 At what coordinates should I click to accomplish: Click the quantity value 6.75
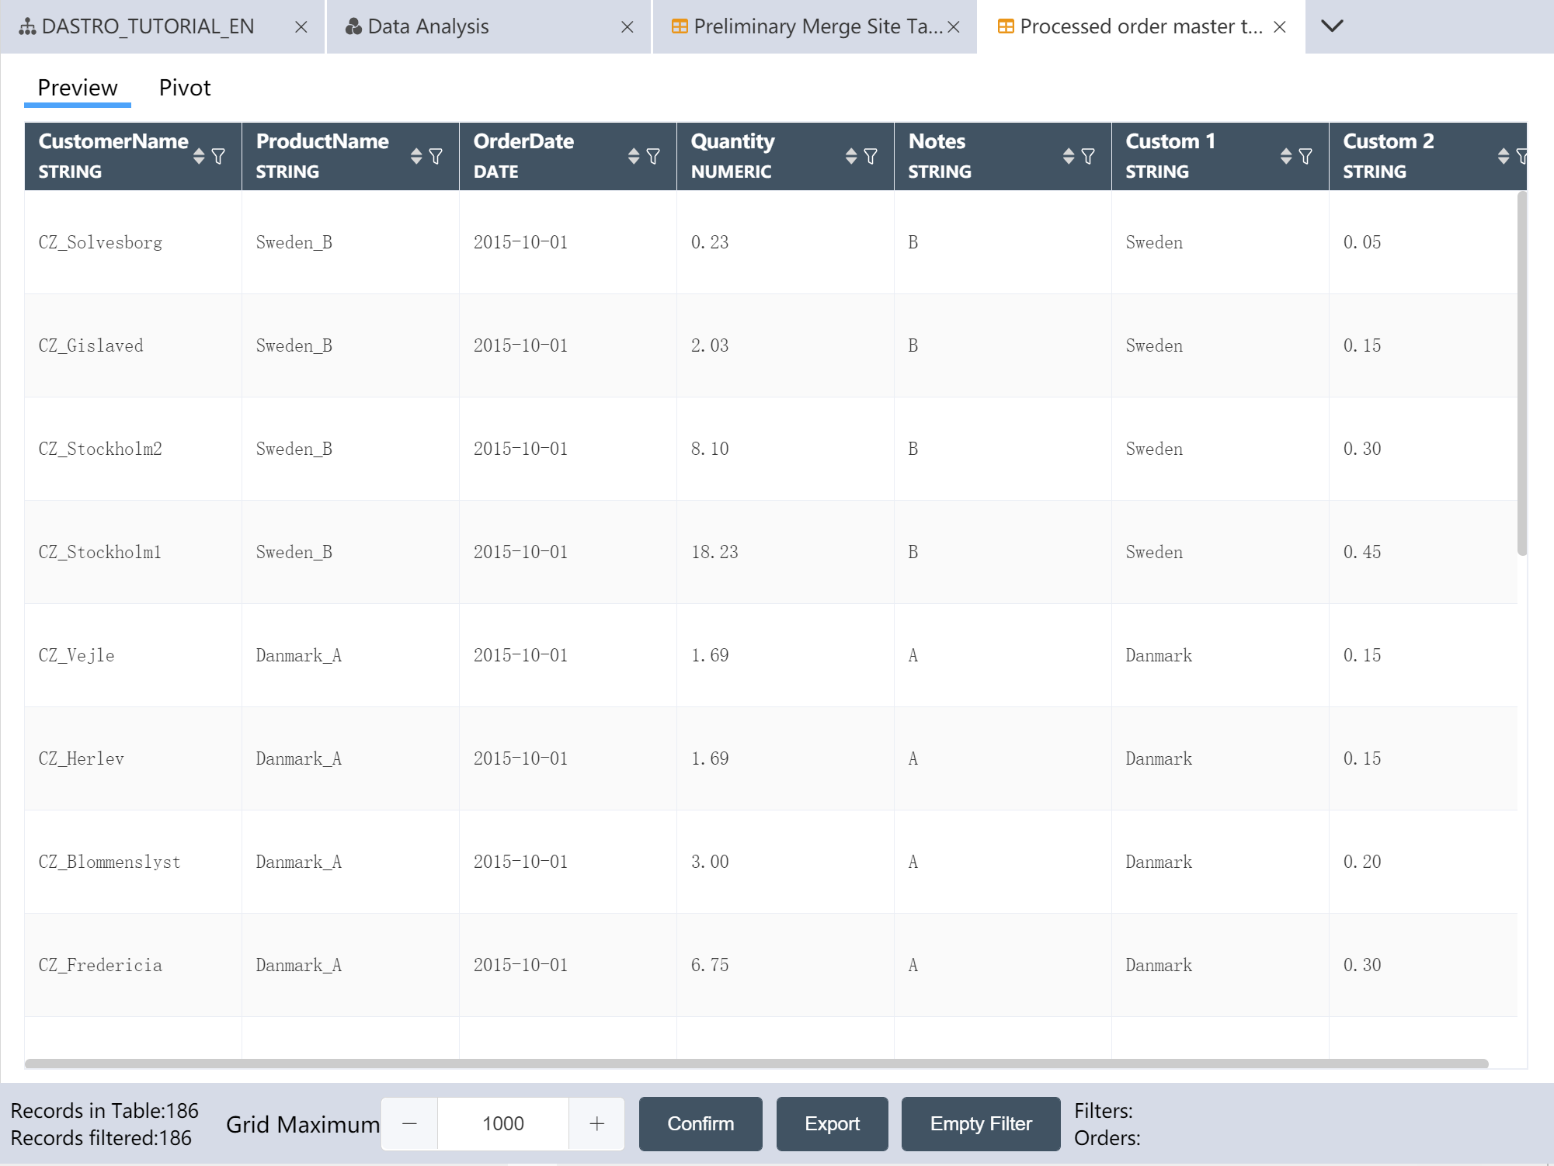click(710, 965)
